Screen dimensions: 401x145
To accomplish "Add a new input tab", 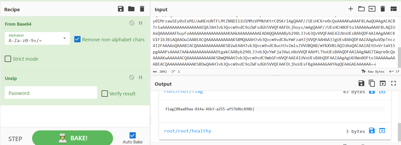I will [x=351, y=9].
